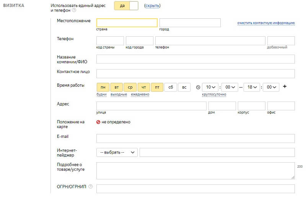Screen dimensions: 306x197
Task: Select the 'будни' weekdays preset
Action: pos(101,94)
